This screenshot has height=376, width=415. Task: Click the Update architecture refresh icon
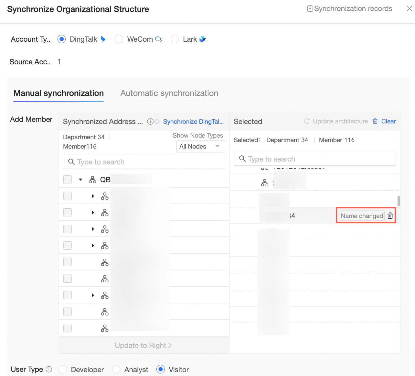(307, 121)
